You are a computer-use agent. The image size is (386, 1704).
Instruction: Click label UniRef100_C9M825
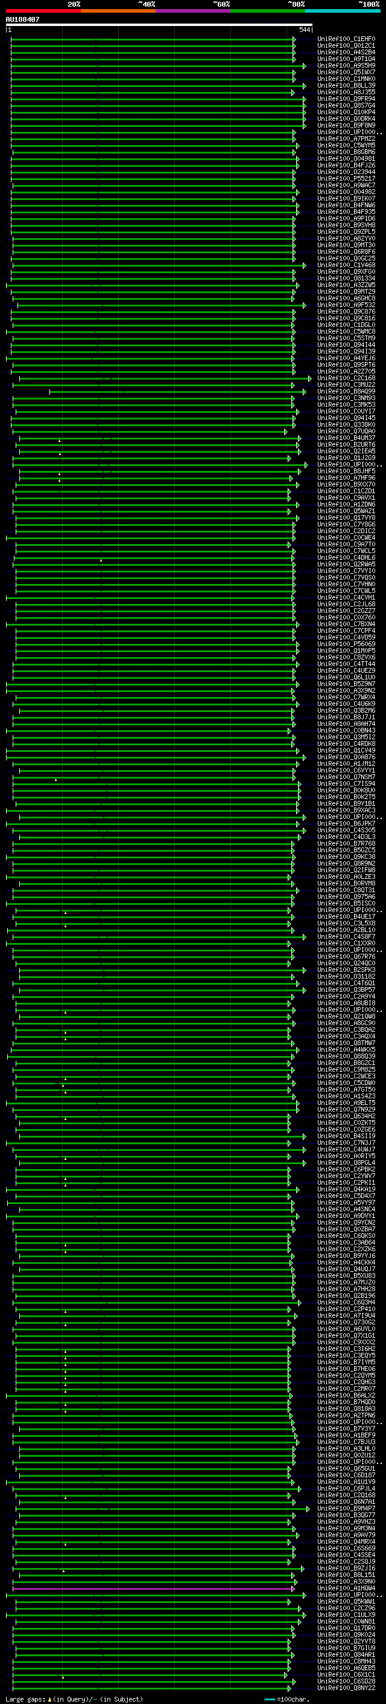pyautogui.click(x=346, y=1070)
